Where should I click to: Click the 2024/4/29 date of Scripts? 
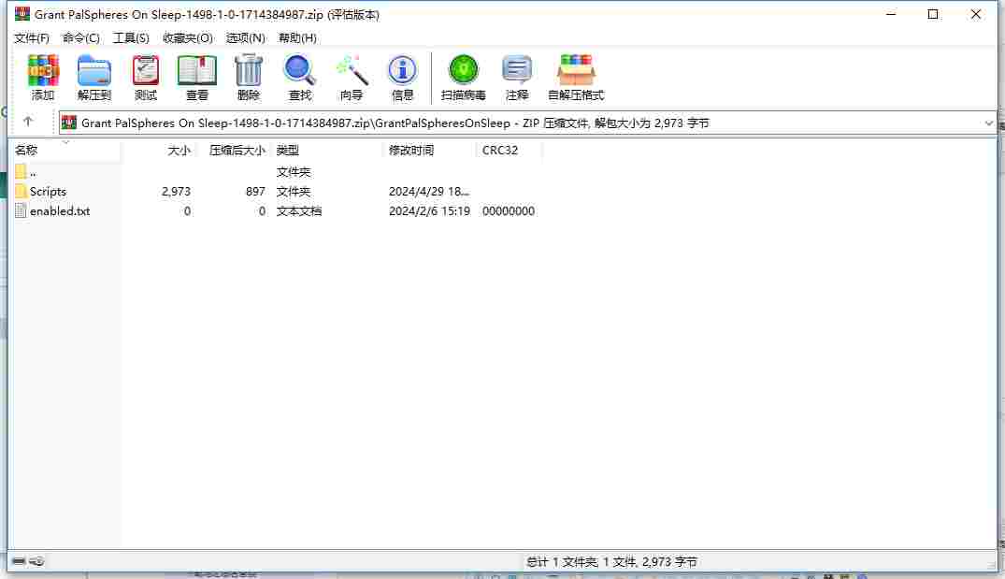pyautogui.click(x=429, y=192)
